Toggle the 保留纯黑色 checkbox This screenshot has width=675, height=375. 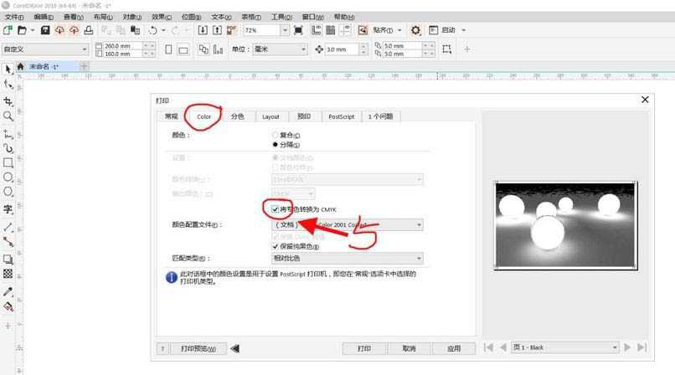pyautogui.click(x=277, y=247)
